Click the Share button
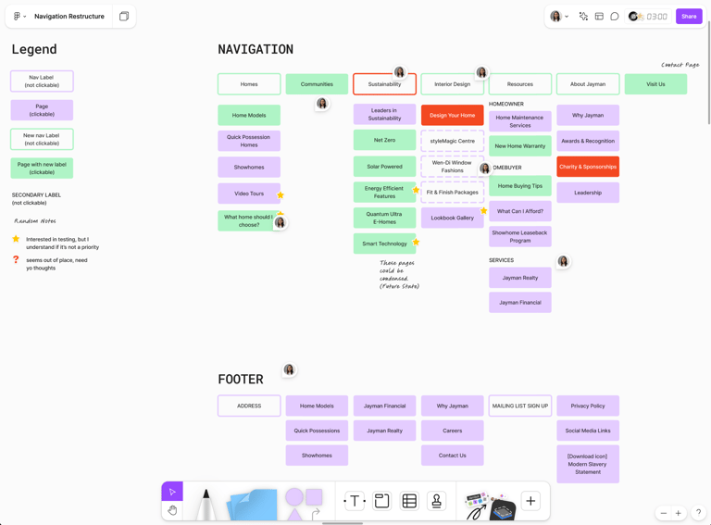711x525 pixels. [x=689, y=17]
